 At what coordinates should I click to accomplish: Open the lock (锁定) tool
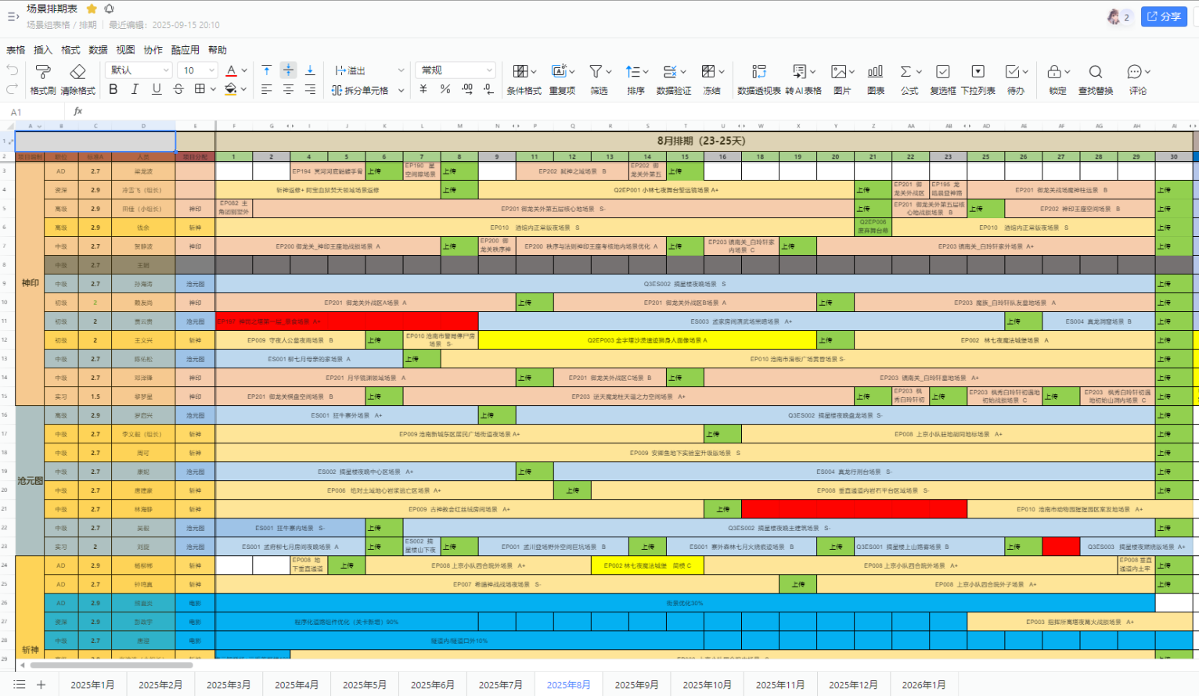coord(1057,80)
